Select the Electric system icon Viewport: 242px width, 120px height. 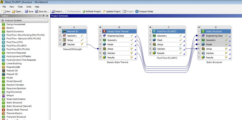[x=3, y=28]
